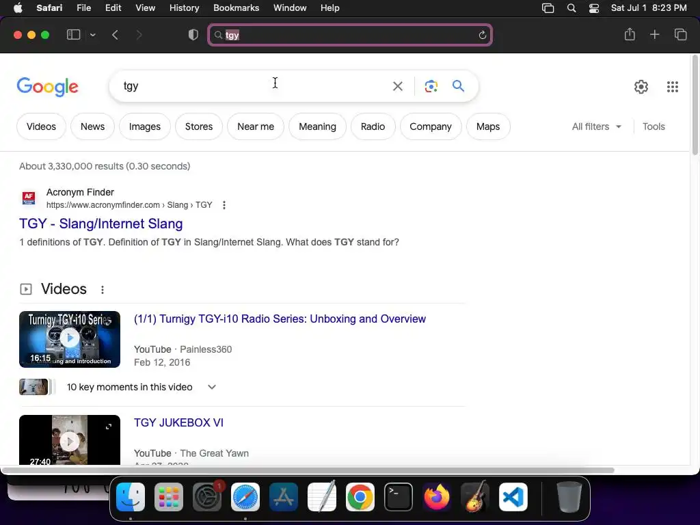Show the tab overview
This screenshot has height=525, width=700.
(x=680, y=35)
